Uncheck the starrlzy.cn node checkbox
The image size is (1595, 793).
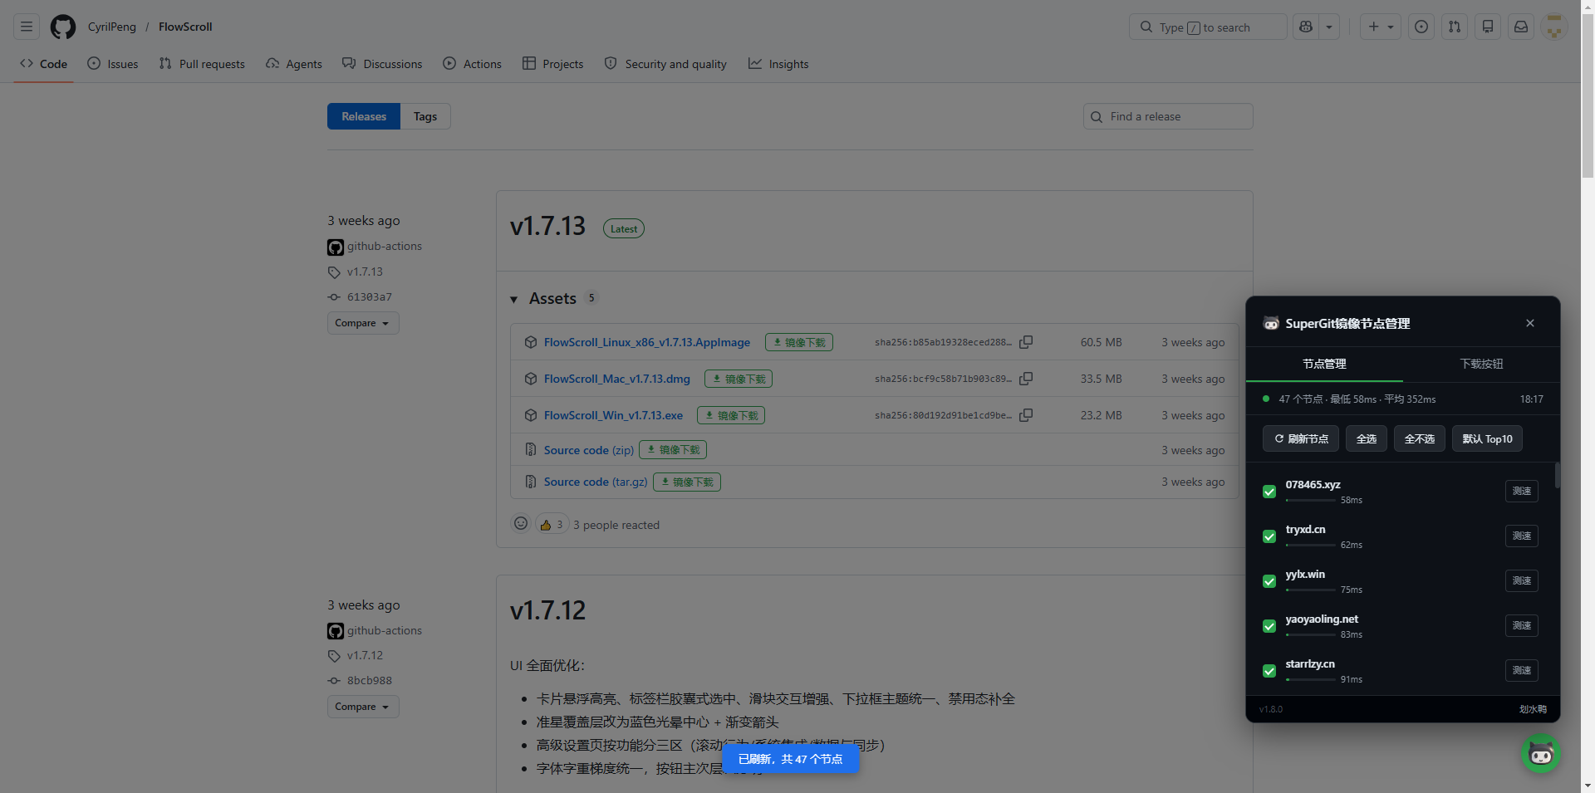click(x=1269, y=671)
